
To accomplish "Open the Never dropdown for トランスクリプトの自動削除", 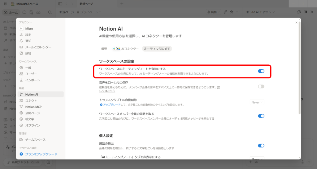I will click(257, 102).
